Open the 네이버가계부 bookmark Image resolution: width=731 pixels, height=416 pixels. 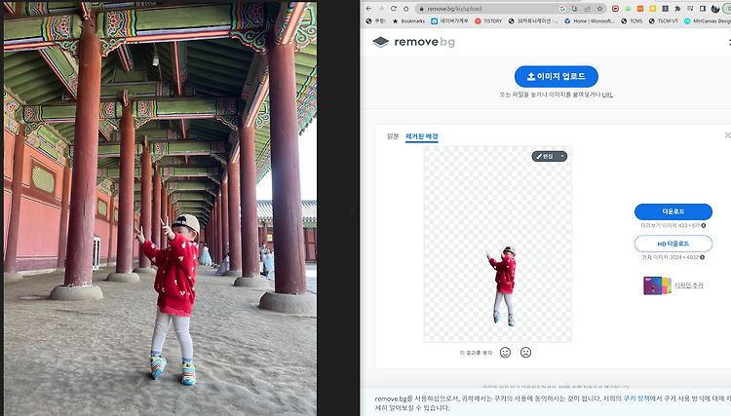[449, 21]
